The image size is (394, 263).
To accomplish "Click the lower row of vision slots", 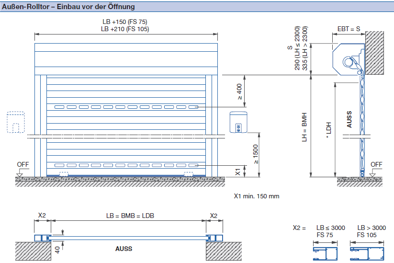I will click(x=126, y=165).
